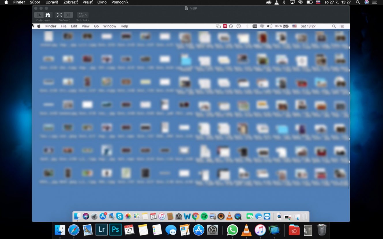Open Photoshop in the local dock
This screenshot has height=239, width=383.
(115, 230)
